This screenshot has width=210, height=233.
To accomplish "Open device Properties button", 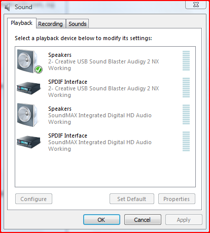I will click(x=177, y=199).
